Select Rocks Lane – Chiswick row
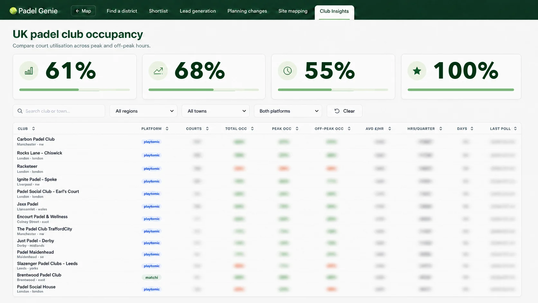 point(267,155)
